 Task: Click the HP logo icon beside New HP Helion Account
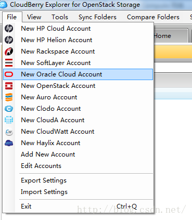[9, 40]
